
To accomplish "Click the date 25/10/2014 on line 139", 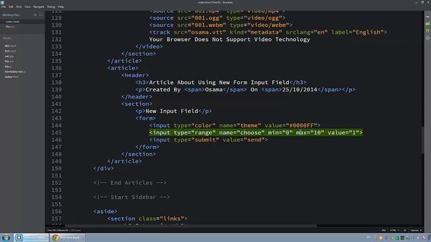I will coord(300,89).
